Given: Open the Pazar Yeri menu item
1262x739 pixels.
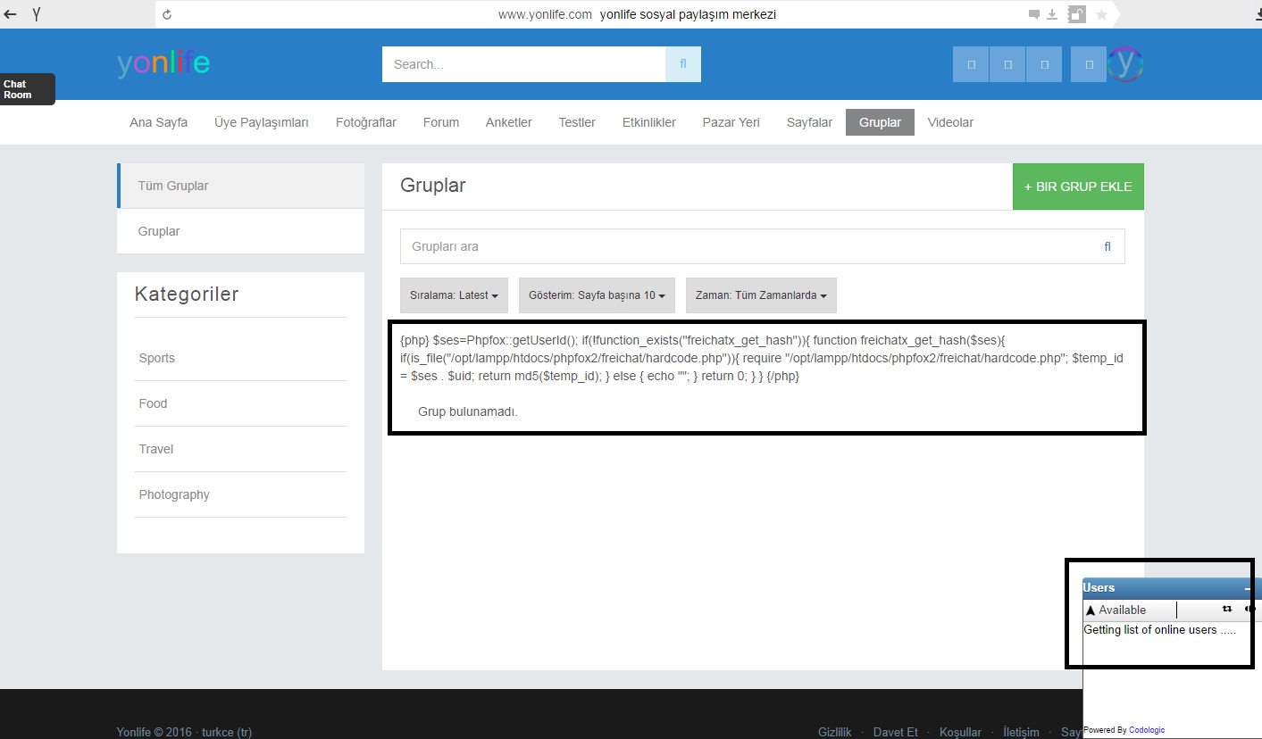Looking at the screenshot, I should (731, 122).
